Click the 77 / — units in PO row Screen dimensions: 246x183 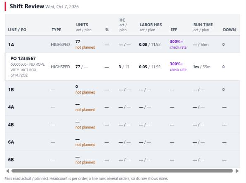82,67
